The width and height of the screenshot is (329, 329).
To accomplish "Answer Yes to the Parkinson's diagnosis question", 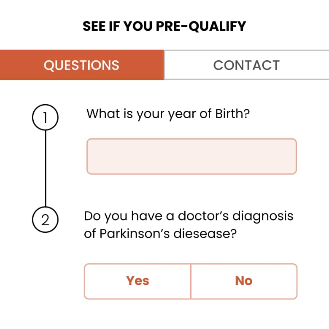I will pyautogui.click(x=138, y=281).
